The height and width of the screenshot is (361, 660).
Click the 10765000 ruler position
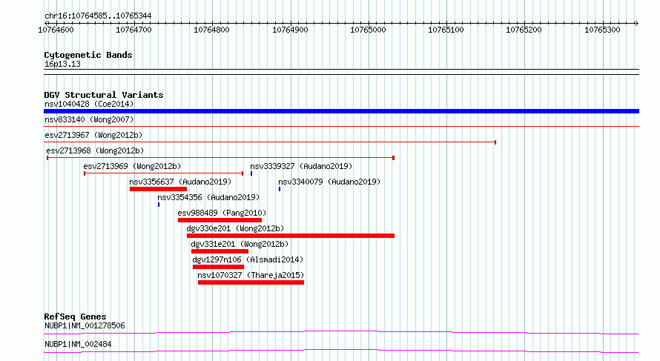point(368,30)
